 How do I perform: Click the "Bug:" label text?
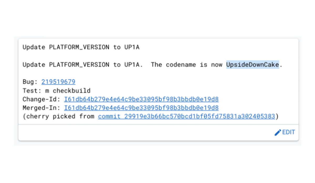coord(28,82)
